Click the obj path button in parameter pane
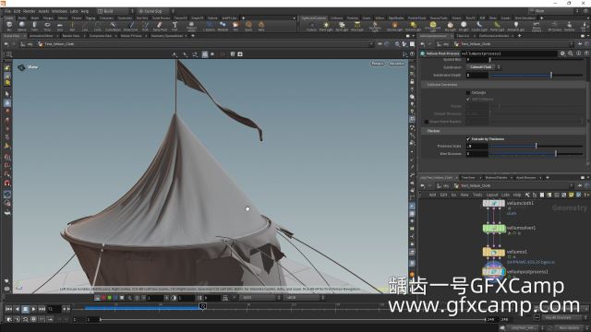 click(x=442, y=44)
